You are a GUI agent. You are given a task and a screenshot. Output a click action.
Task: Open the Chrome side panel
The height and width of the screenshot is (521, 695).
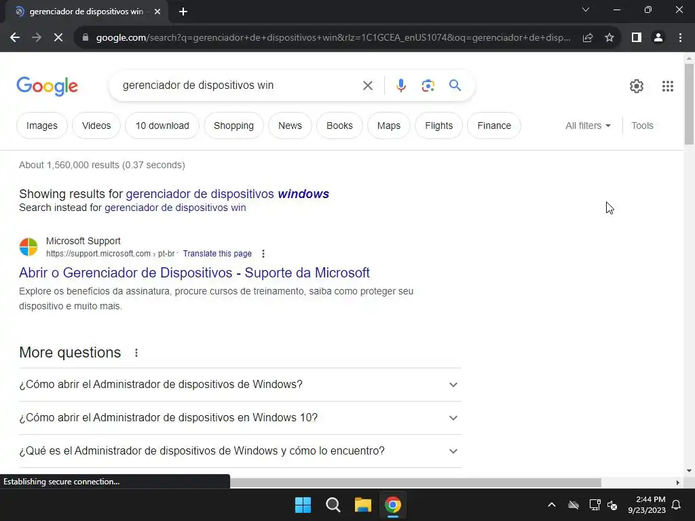tap(637, 38)
